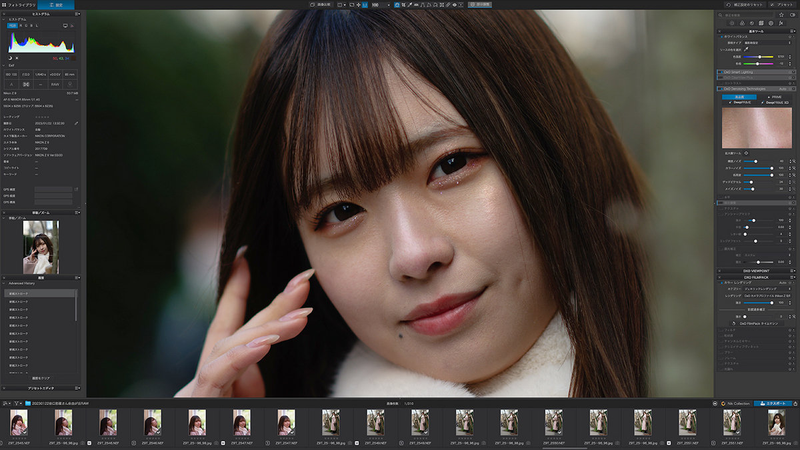Click the Local adjustments button
The image size is (800, 450).
(x=481, y=5)
